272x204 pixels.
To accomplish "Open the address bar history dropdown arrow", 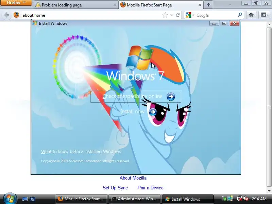I will click(x=172, y=15).
